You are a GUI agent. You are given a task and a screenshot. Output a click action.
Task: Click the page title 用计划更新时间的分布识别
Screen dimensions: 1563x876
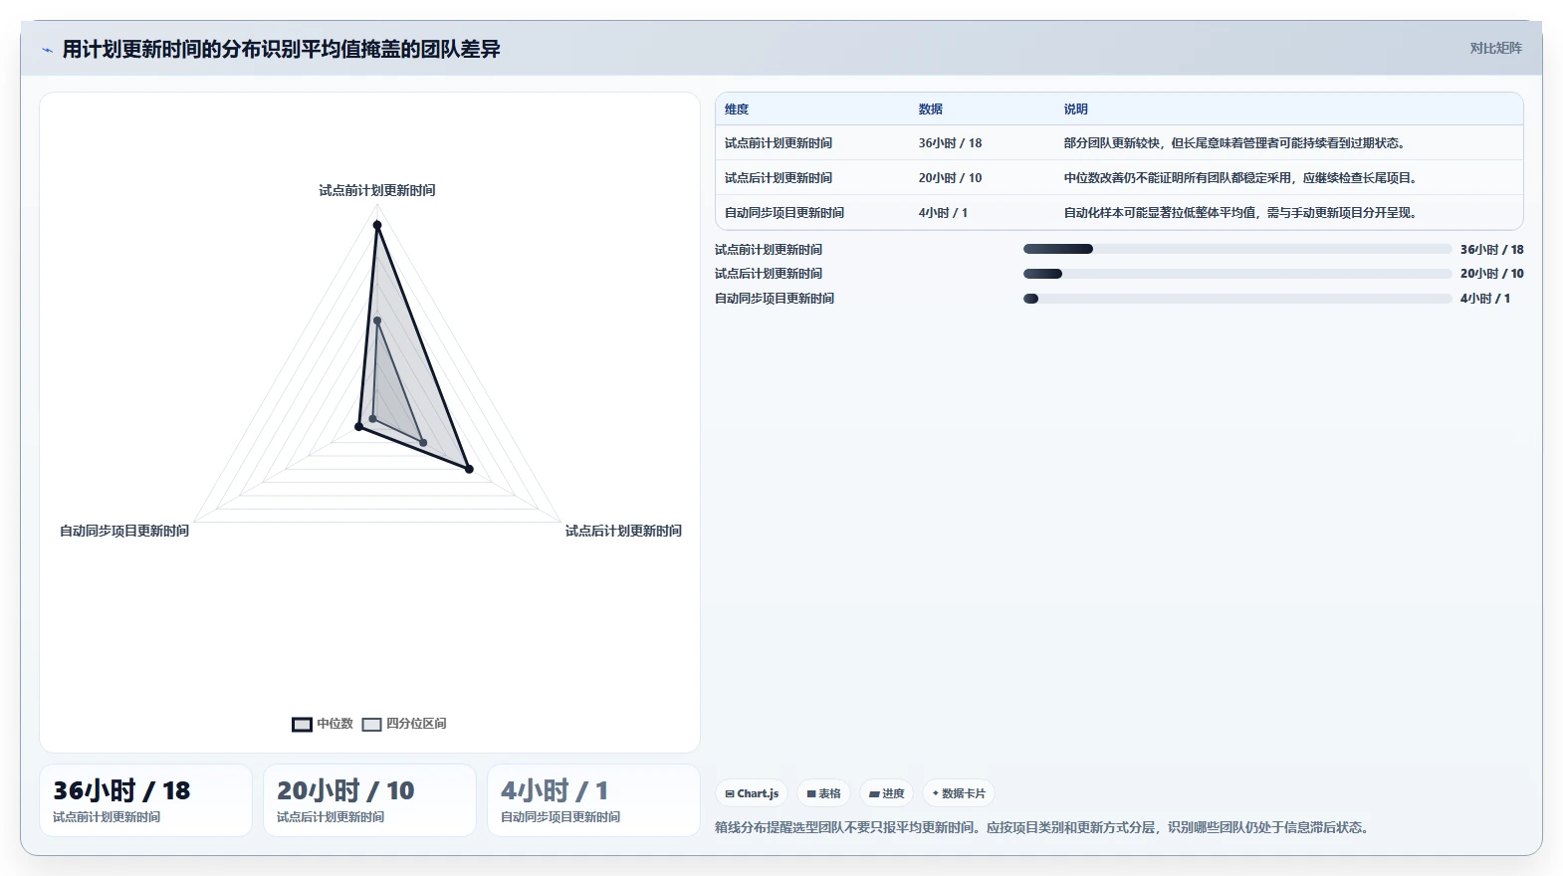[281, 49]
